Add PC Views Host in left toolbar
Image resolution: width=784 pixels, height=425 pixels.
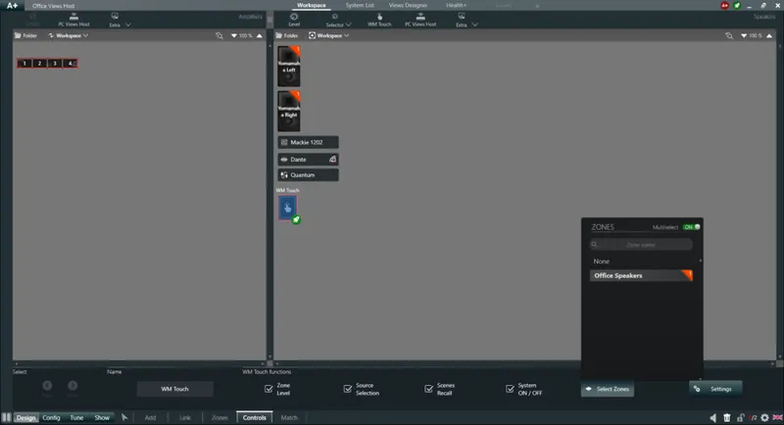[73, 20]
